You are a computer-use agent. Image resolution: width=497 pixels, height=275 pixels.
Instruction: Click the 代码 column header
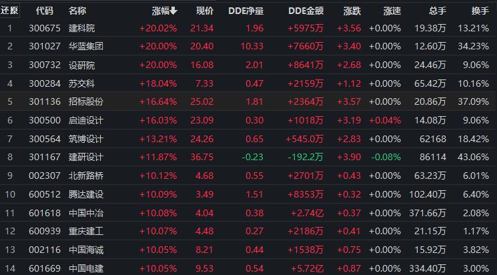coord(44,11)
